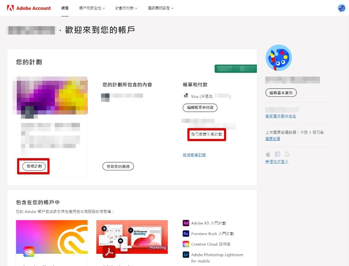Screen dimensions: 349x266
Task: Expand the 帳戶和安全性 dropdown menu
Action: click(92, 8)
